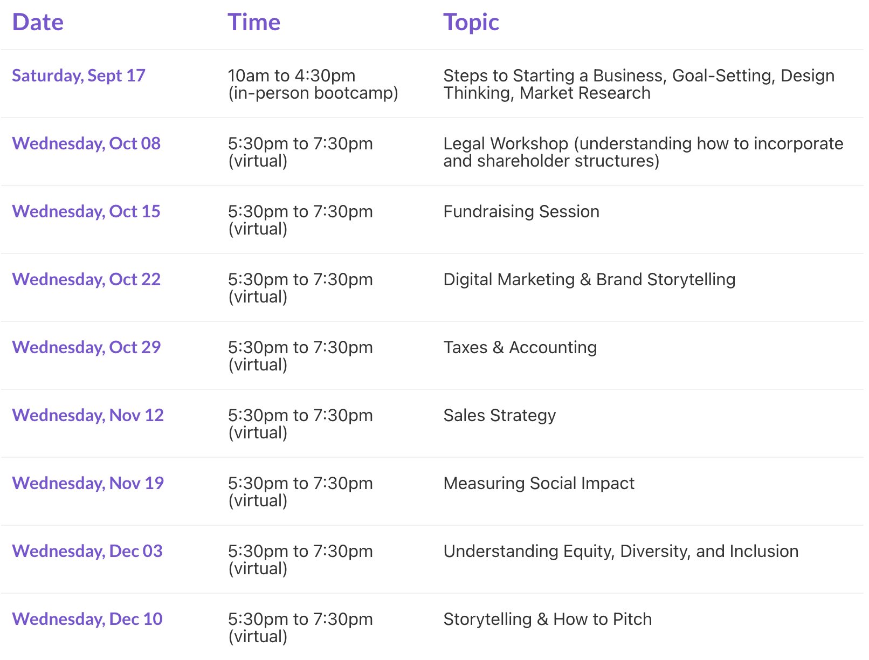Select the Storytelling & How to Pitch topic

pos(548,619)
